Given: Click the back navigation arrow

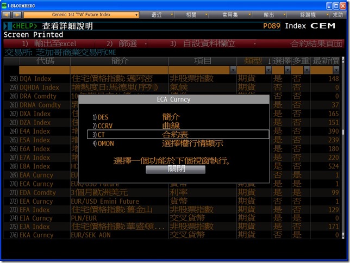Looking at the screenshot, I should (7, 15).
